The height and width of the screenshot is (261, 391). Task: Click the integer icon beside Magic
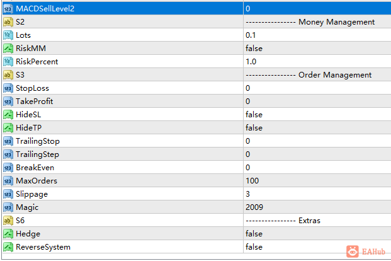[8, 207]
